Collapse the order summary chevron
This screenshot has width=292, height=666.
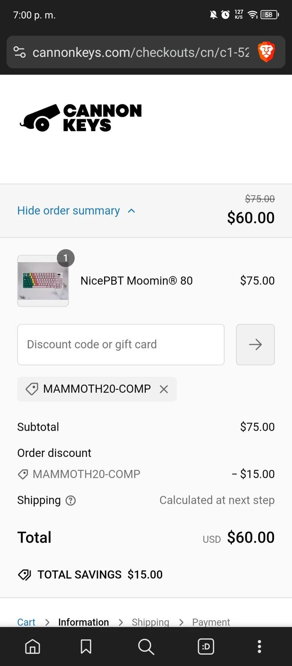[131, 211]
